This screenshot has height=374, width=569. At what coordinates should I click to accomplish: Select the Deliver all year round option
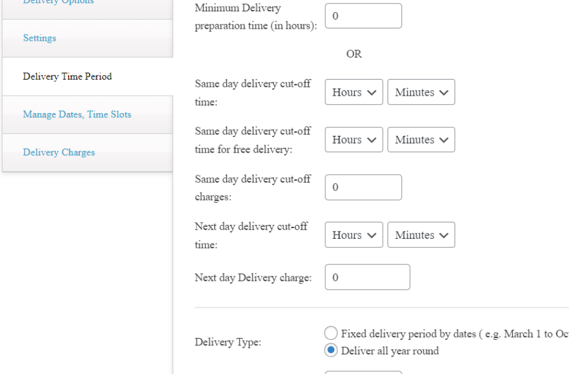[x=331, y=350]
